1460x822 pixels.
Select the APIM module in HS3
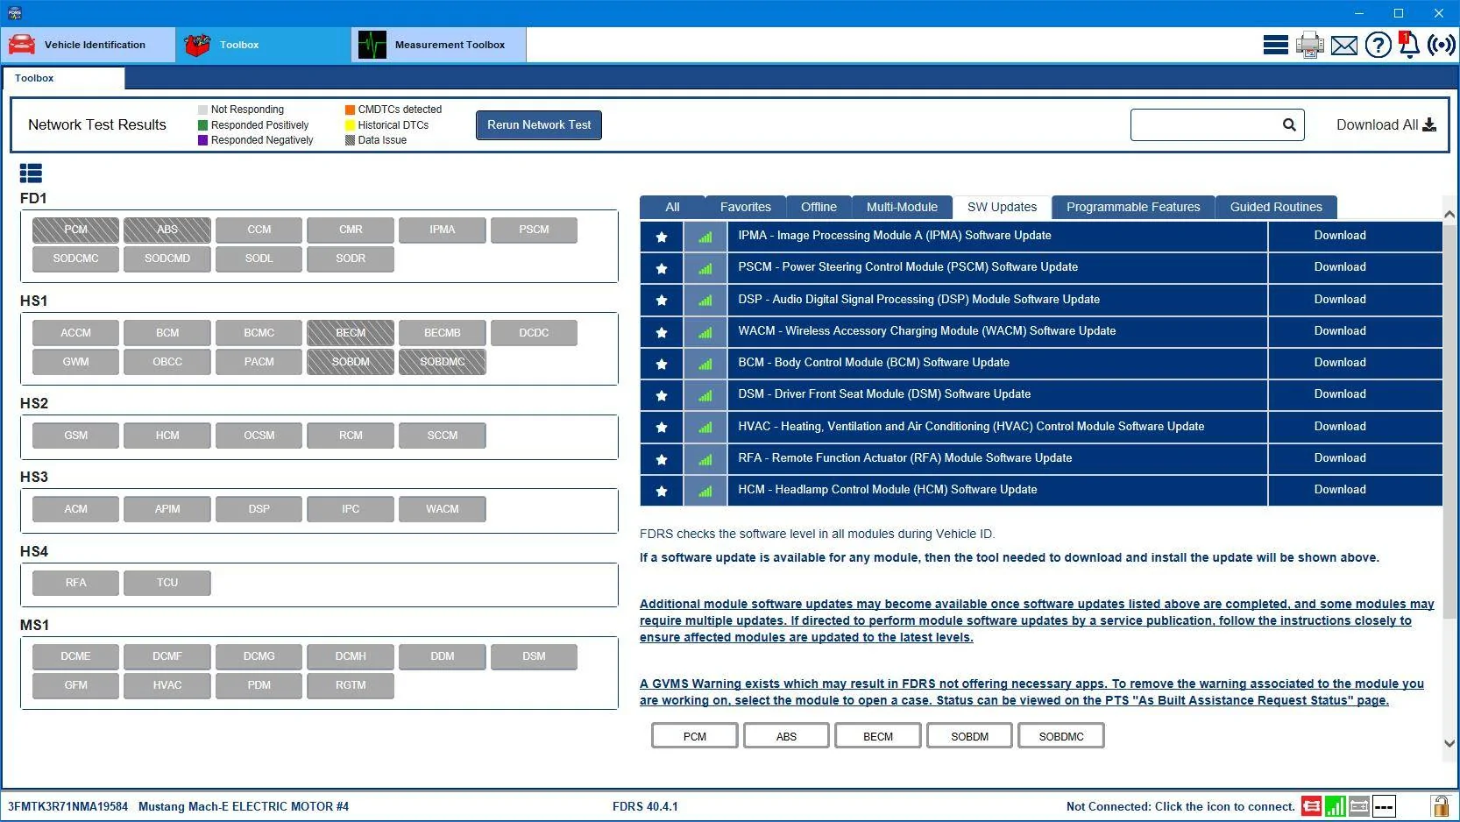click(167, 509)
